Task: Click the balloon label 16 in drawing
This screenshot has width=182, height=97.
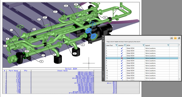Action: tap(105, 17)
